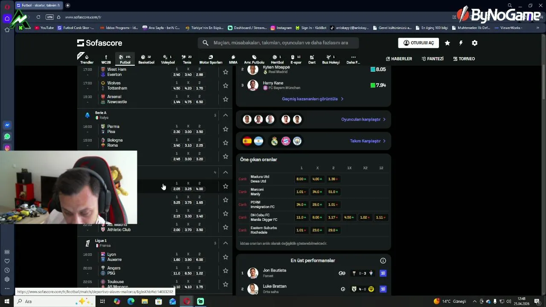This screenshot has height=307, width=546.
Task: Select the Voleybol sport tab
Action: pos(168,59)
